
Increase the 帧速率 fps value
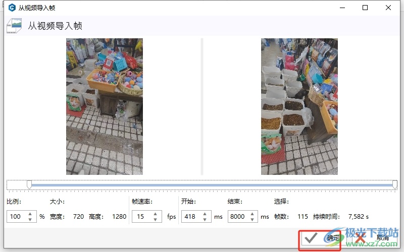tap(155, 214)
